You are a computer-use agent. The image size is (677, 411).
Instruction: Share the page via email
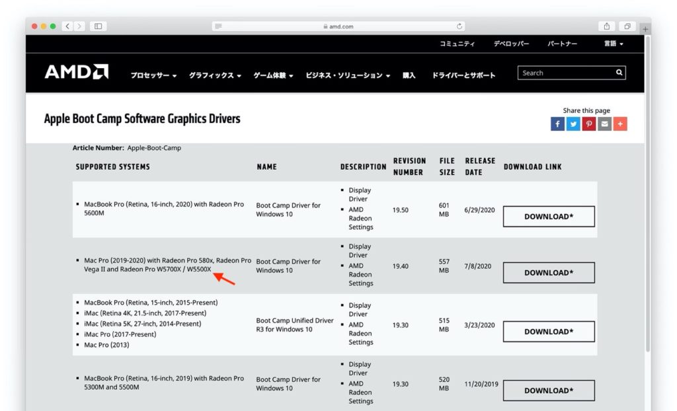(604, 124)
